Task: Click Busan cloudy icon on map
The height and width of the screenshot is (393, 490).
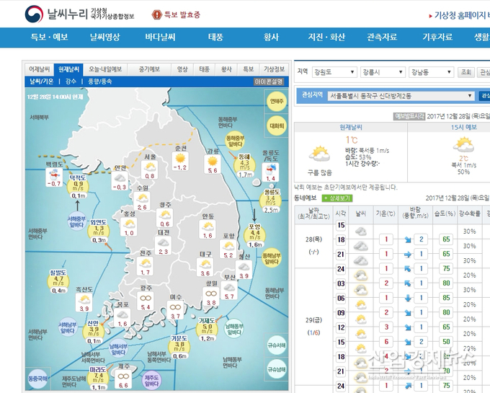Action: (229, 287)
